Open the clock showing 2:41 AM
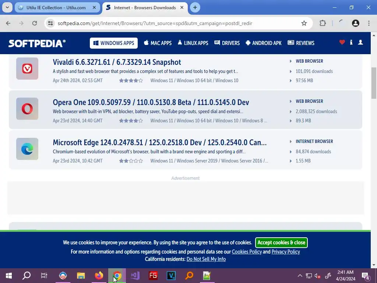Image resolution: width=377 pixels, height=283 pixels. coord(345,276)
